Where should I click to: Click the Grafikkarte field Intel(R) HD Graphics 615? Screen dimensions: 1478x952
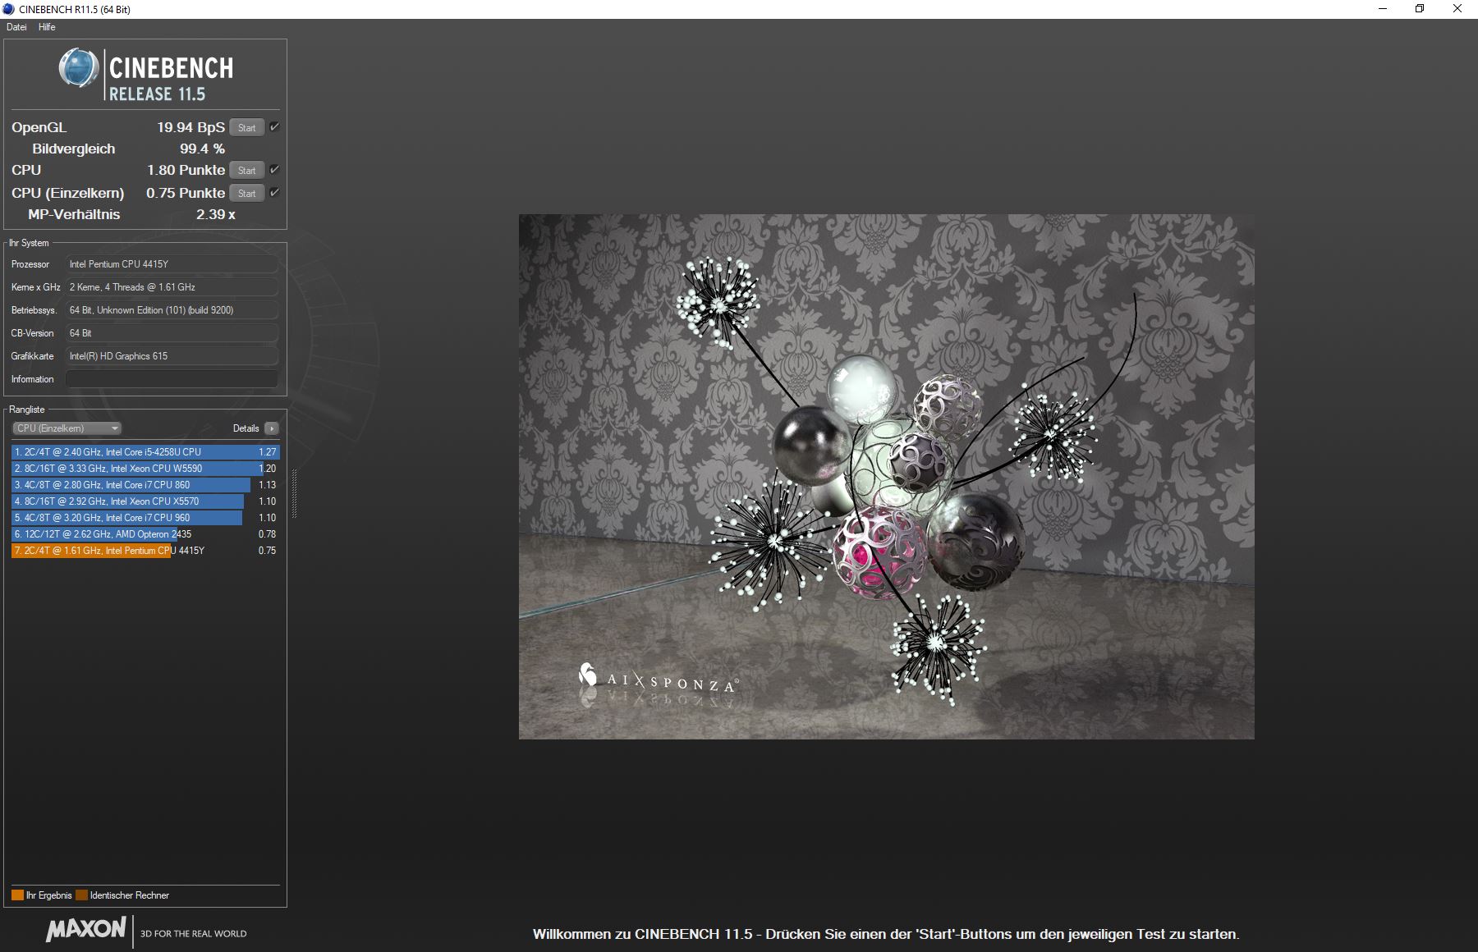(172, 356)
